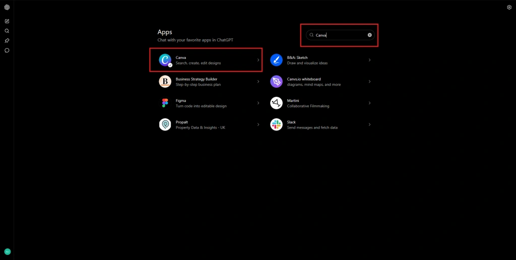Screen dimensions: 516x260
Task: Expand Business Strategy Builder chevron
Action: 259,82
